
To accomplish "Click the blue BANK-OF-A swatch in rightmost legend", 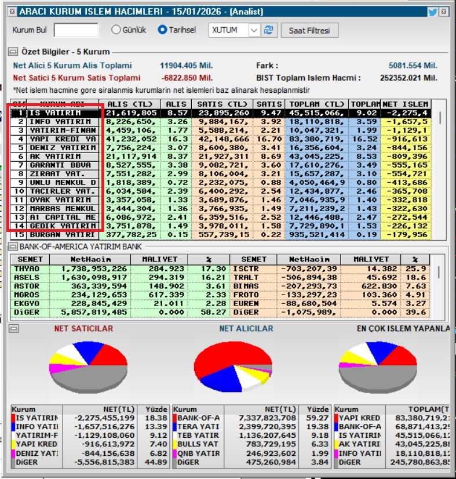I will [x=337, y=427].
